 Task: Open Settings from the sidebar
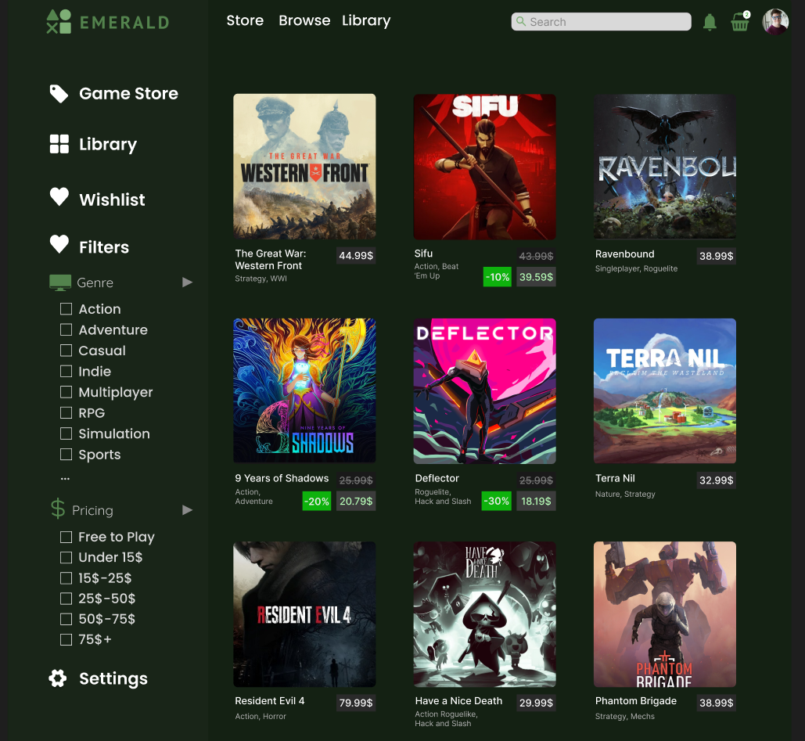(x=113, y=679)
